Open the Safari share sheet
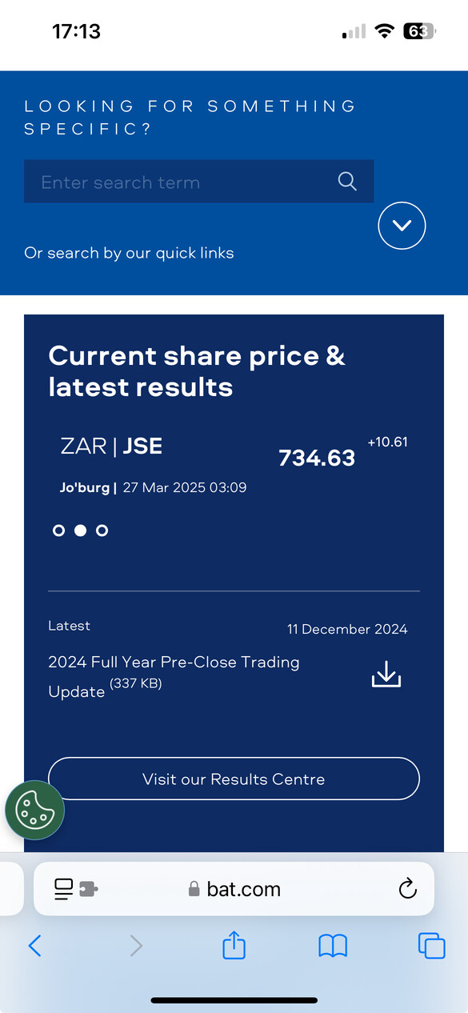 coord(233,945)
